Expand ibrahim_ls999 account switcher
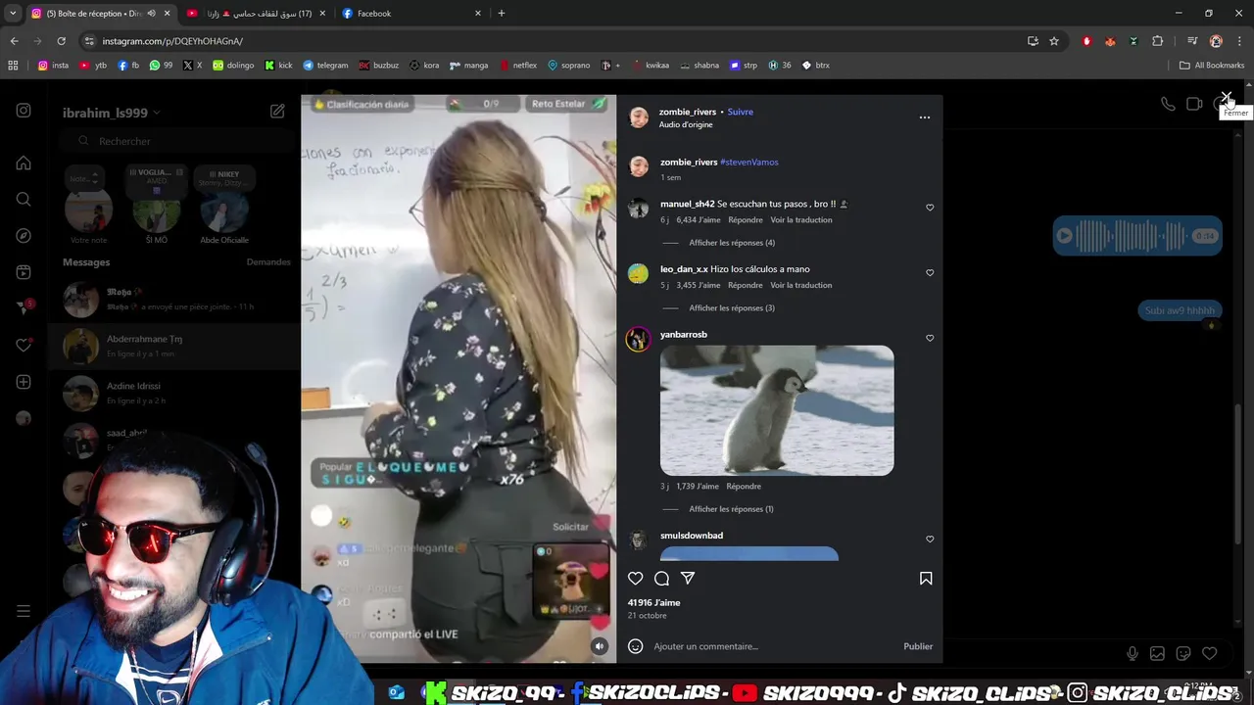1254x705 pixels. coord(111,113)
